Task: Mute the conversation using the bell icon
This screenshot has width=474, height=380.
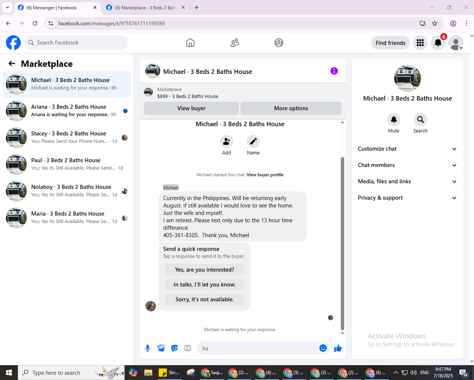Action: [394, 119]
